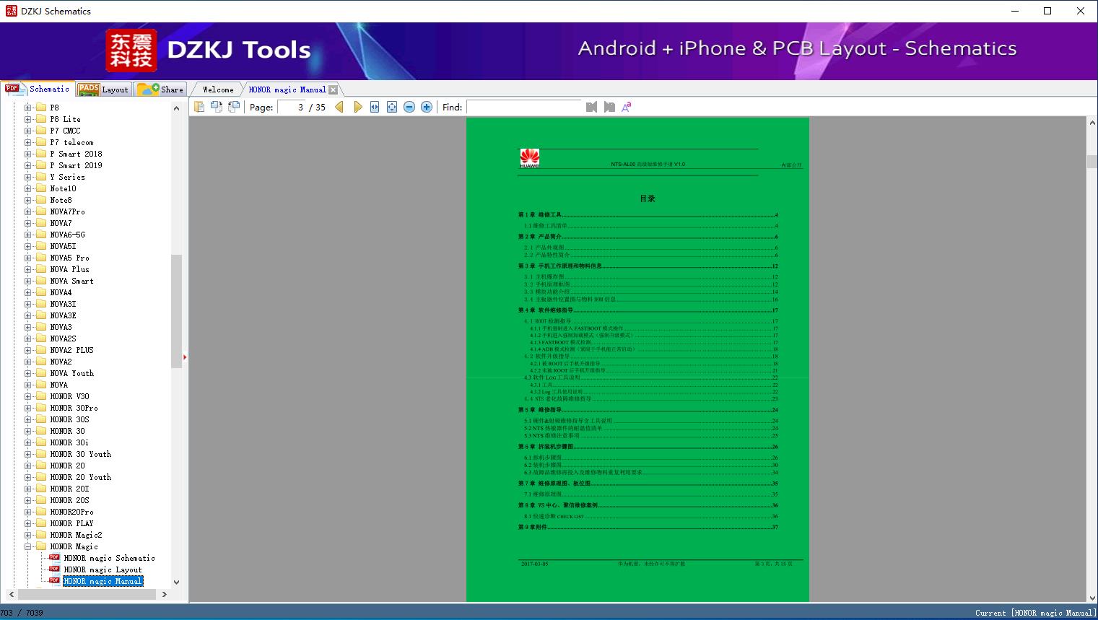Select the NOVA5 Pro folder

tap(69, 258)
